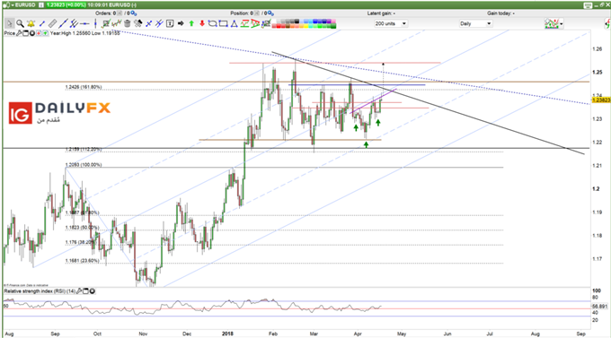Click the Position count grey X button

point(257,13)
